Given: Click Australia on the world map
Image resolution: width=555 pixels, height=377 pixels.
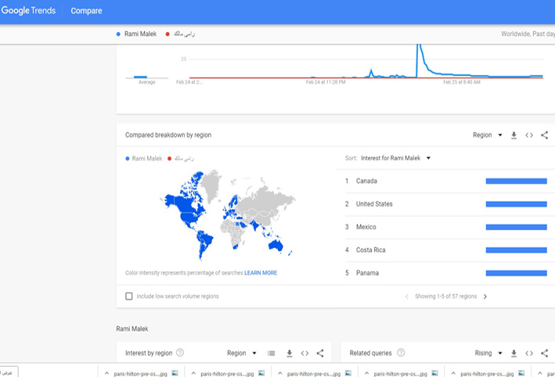Looking at the screenshot, I should pyautogui.click(x=276, y=245).
